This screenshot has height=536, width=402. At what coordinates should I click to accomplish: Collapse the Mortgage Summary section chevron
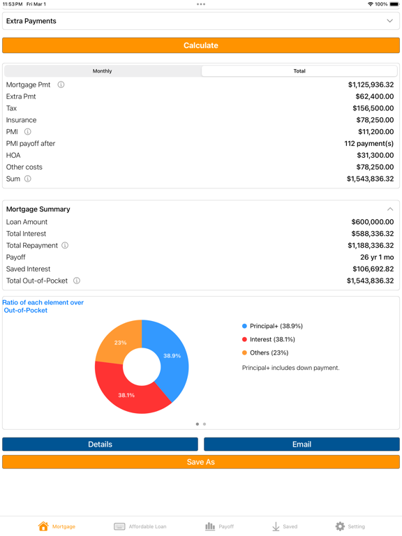coord(390,209)
